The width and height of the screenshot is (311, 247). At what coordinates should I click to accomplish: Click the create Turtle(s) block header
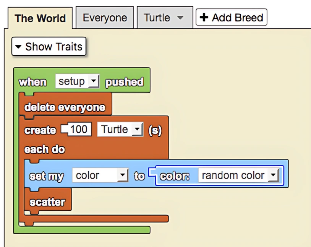pyautogui.click(x=40, y=130)
